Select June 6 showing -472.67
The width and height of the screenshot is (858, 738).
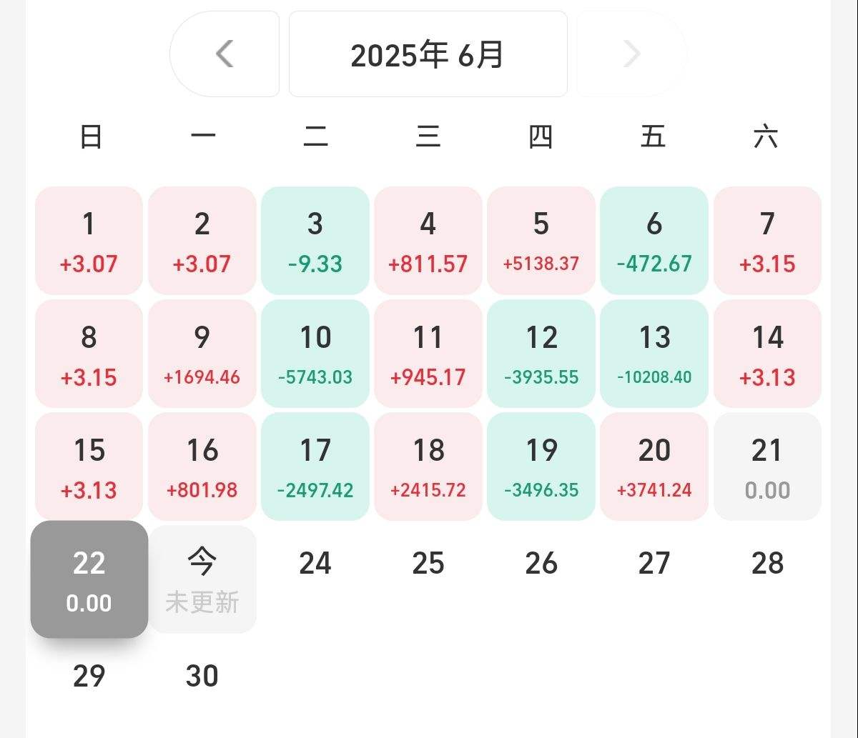tap(654, 240)
